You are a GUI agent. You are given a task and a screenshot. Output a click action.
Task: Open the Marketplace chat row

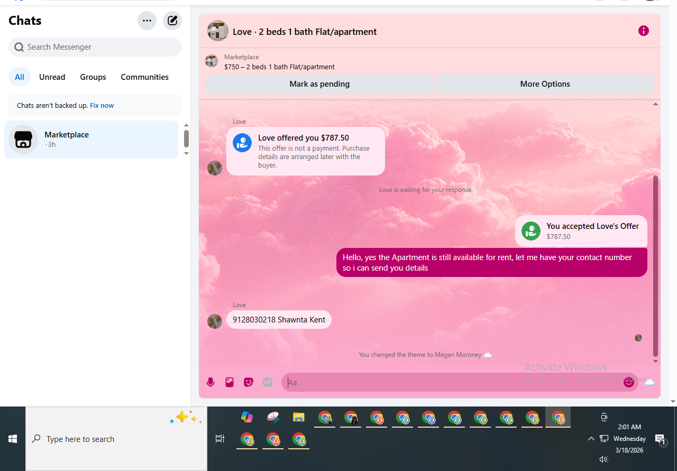92,140
